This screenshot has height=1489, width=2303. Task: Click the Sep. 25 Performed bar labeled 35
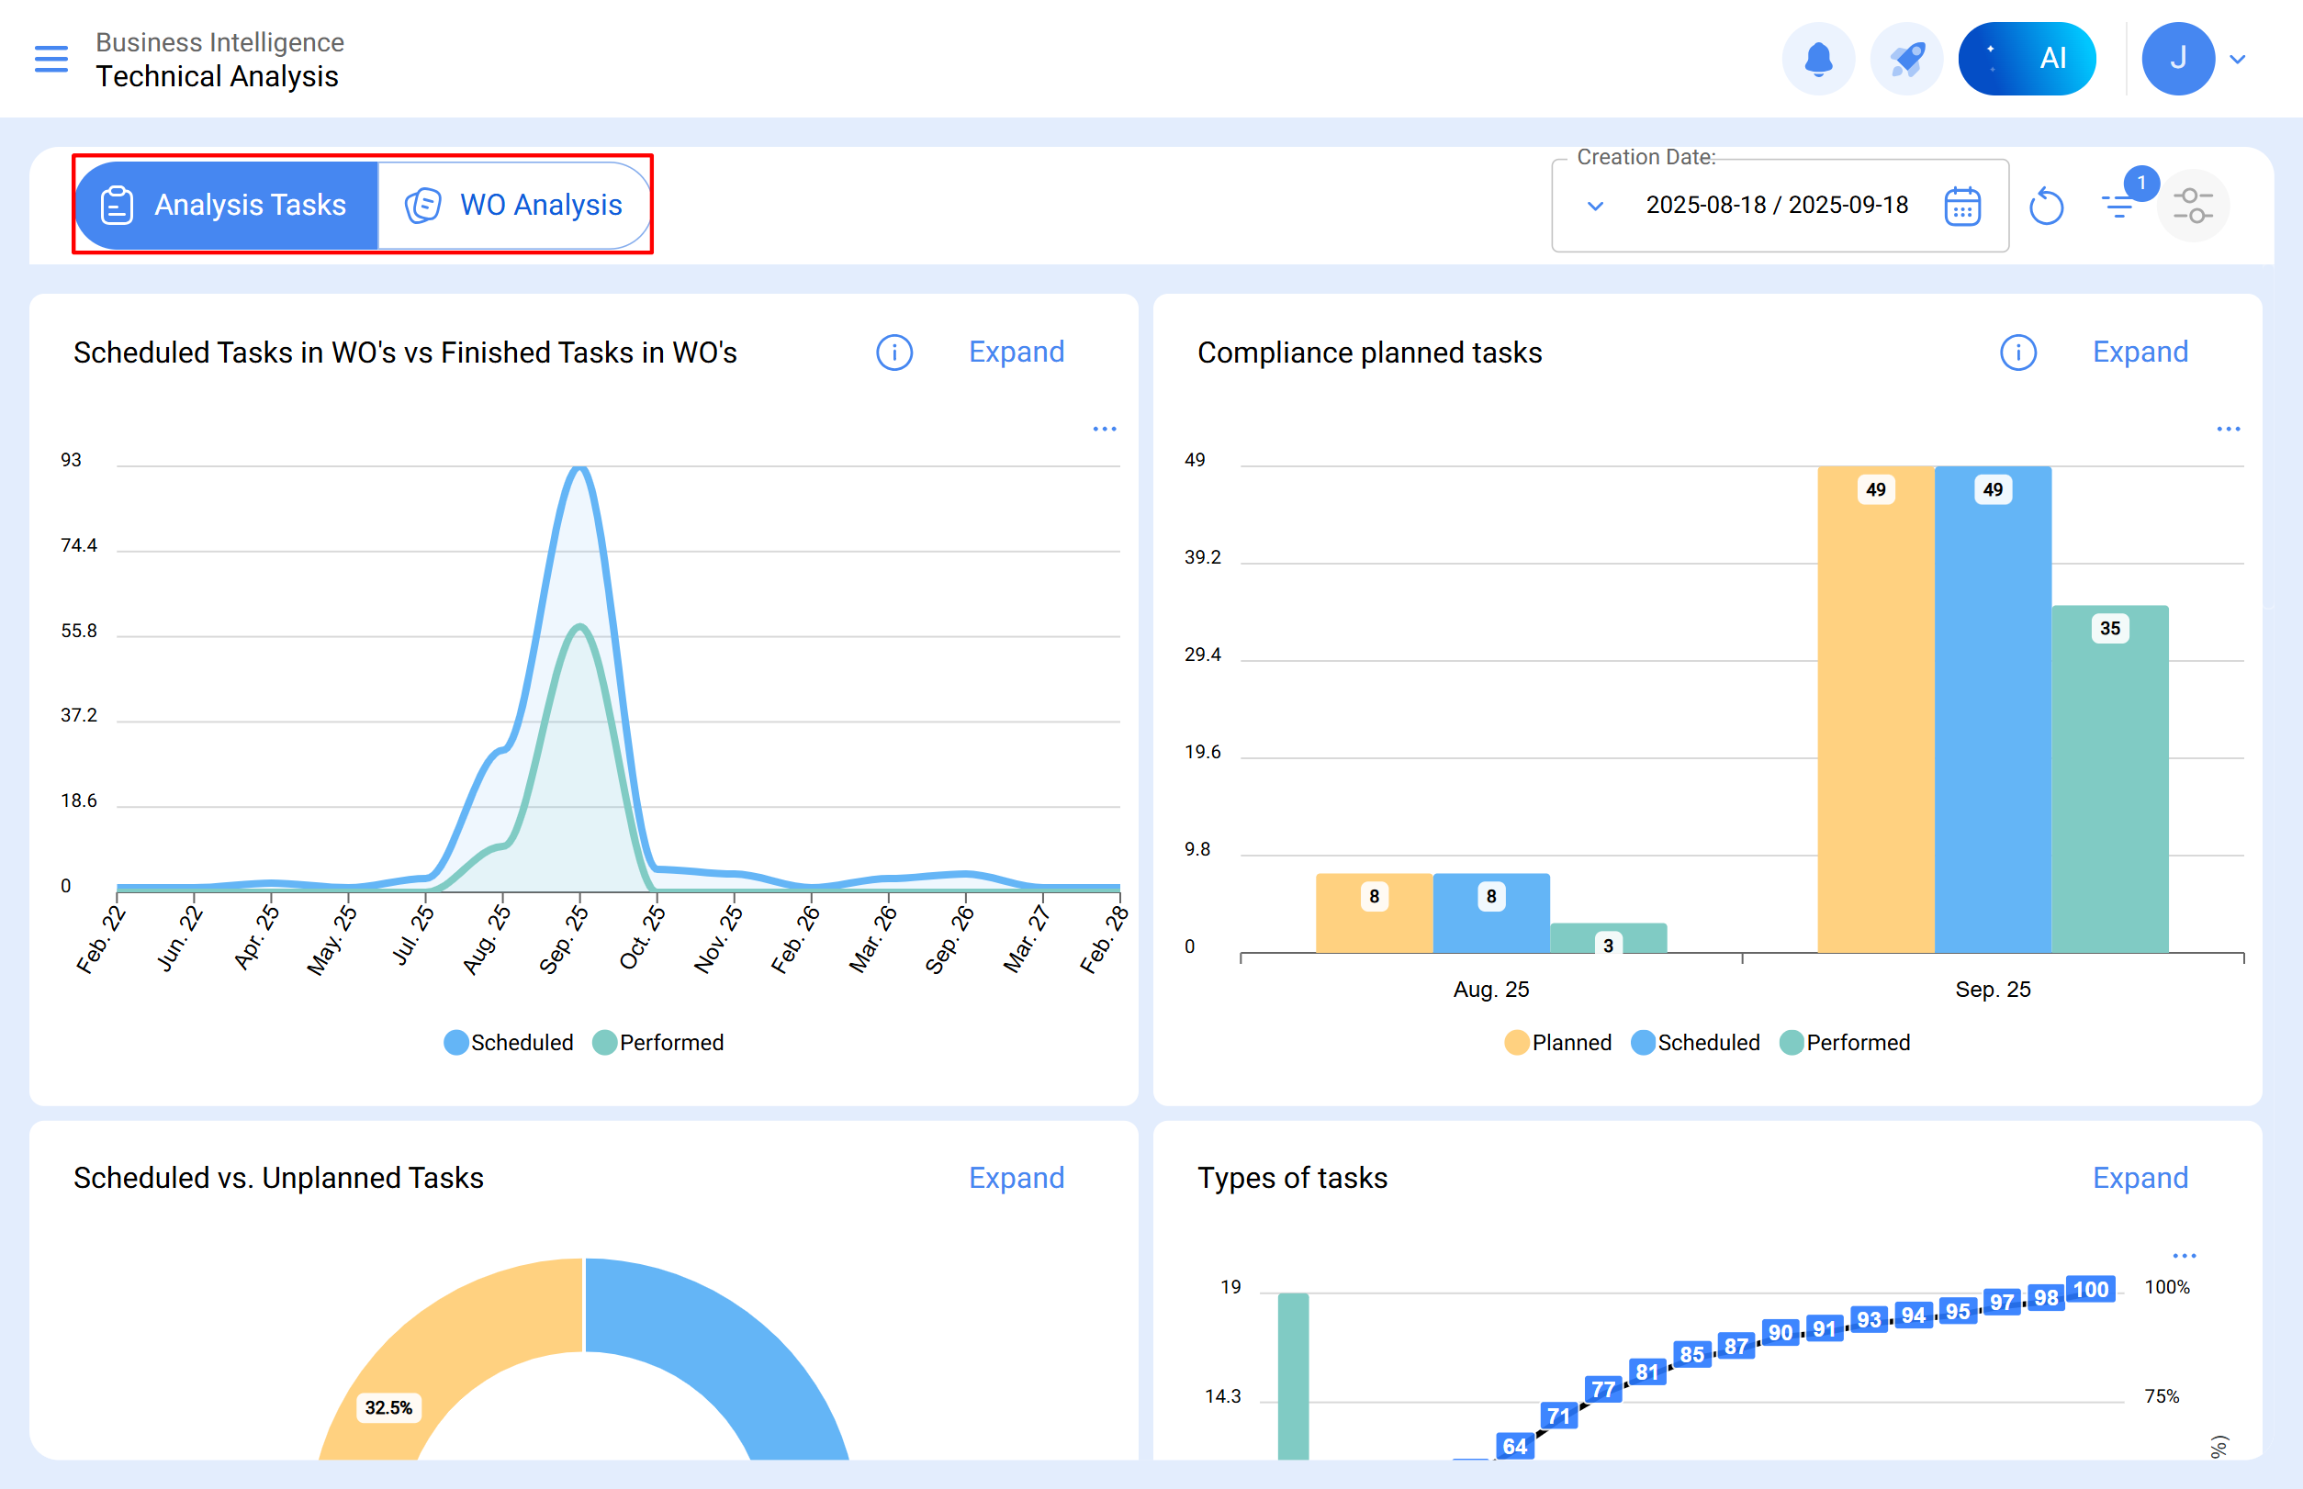pyautogui.click(x=2109, y=774)
